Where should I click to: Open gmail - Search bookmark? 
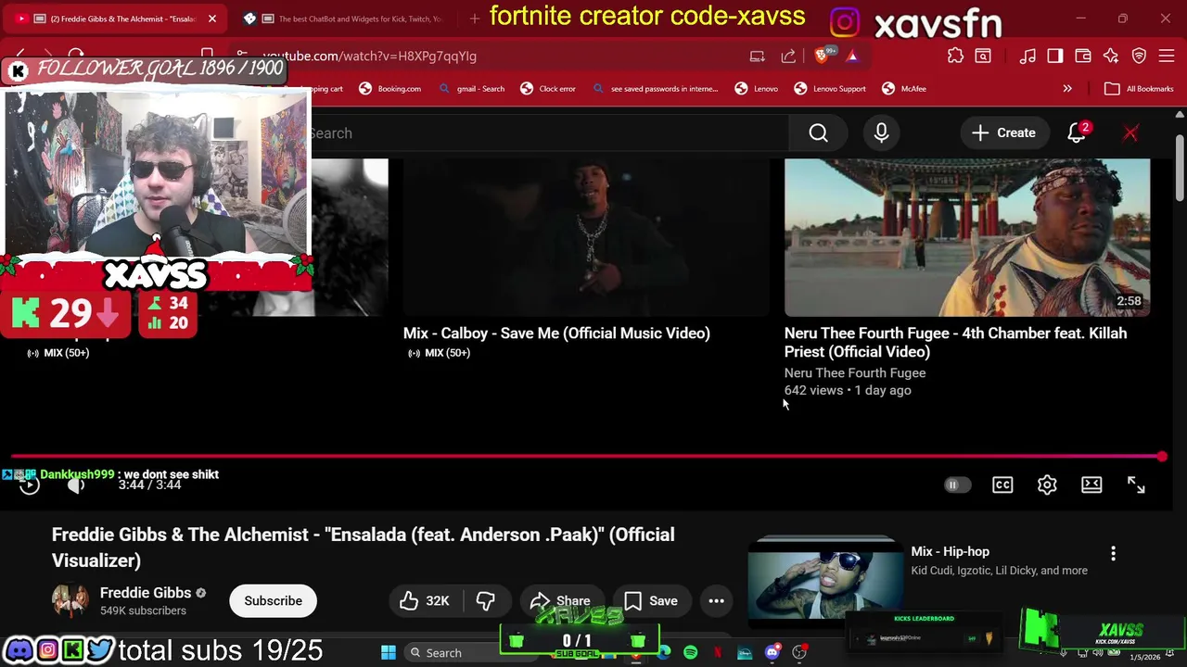pyautogui.click(x=472, y=89)
